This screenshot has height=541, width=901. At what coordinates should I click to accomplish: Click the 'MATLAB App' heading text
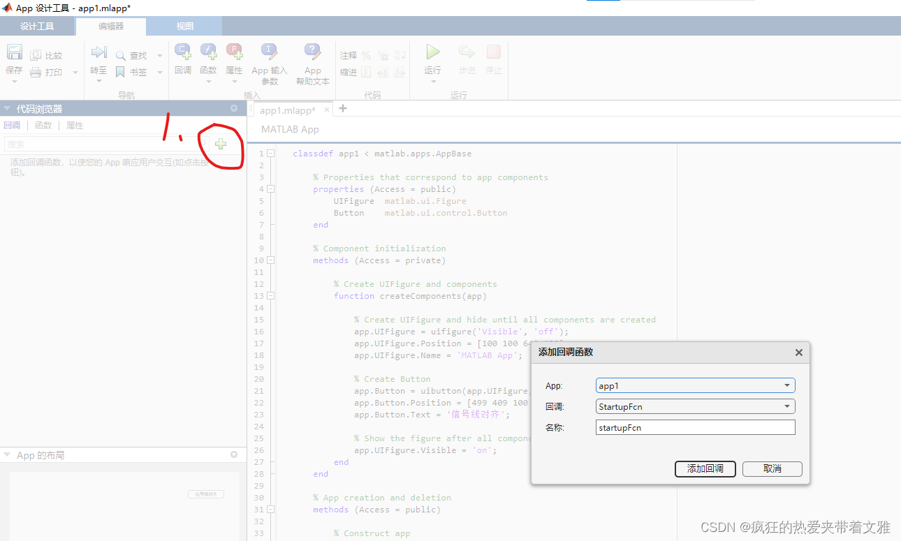pos(290,129)
